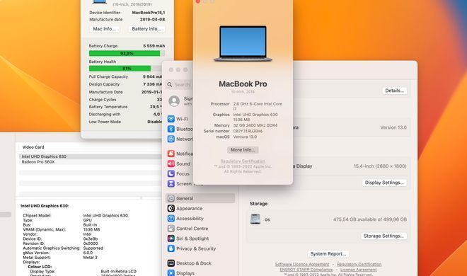467x276 pixels.
Task: Click the 0x3e9b Device ID value
Action: coord(91,238)
